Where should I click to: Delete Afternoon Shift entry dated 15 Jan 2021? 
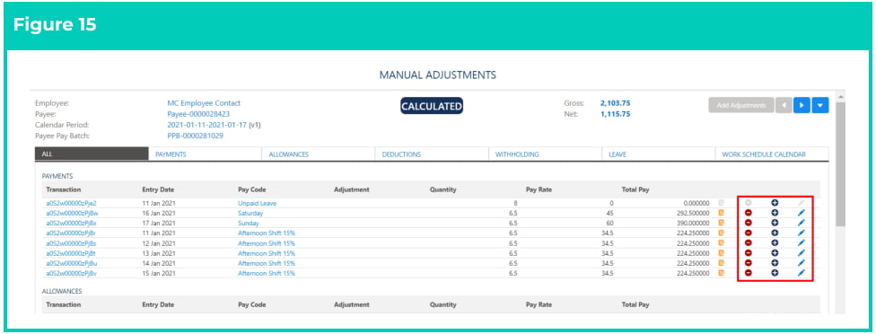pyautogui.click(x=748, y=273)
